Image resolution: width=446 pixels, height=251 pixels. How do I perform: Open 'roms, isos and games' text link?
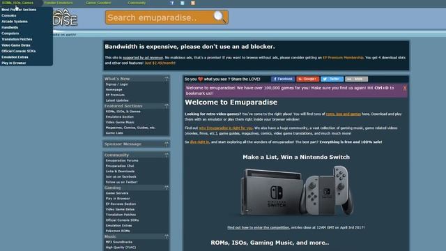pos(343,114)
